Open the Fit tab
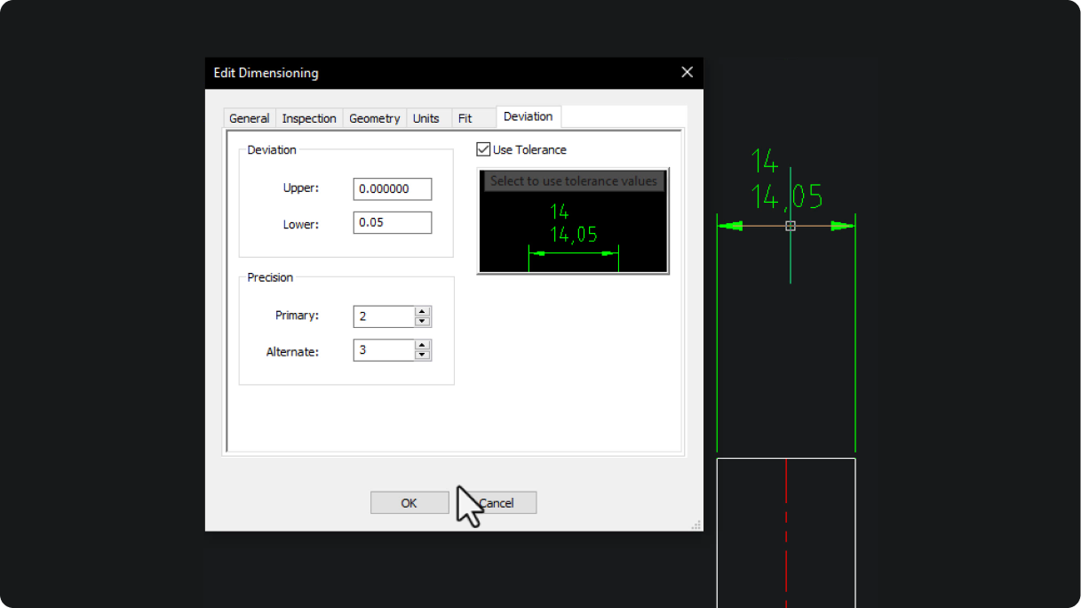Image resolution: width=1081 pixels, height=608 pixels. tap(465, 118)
